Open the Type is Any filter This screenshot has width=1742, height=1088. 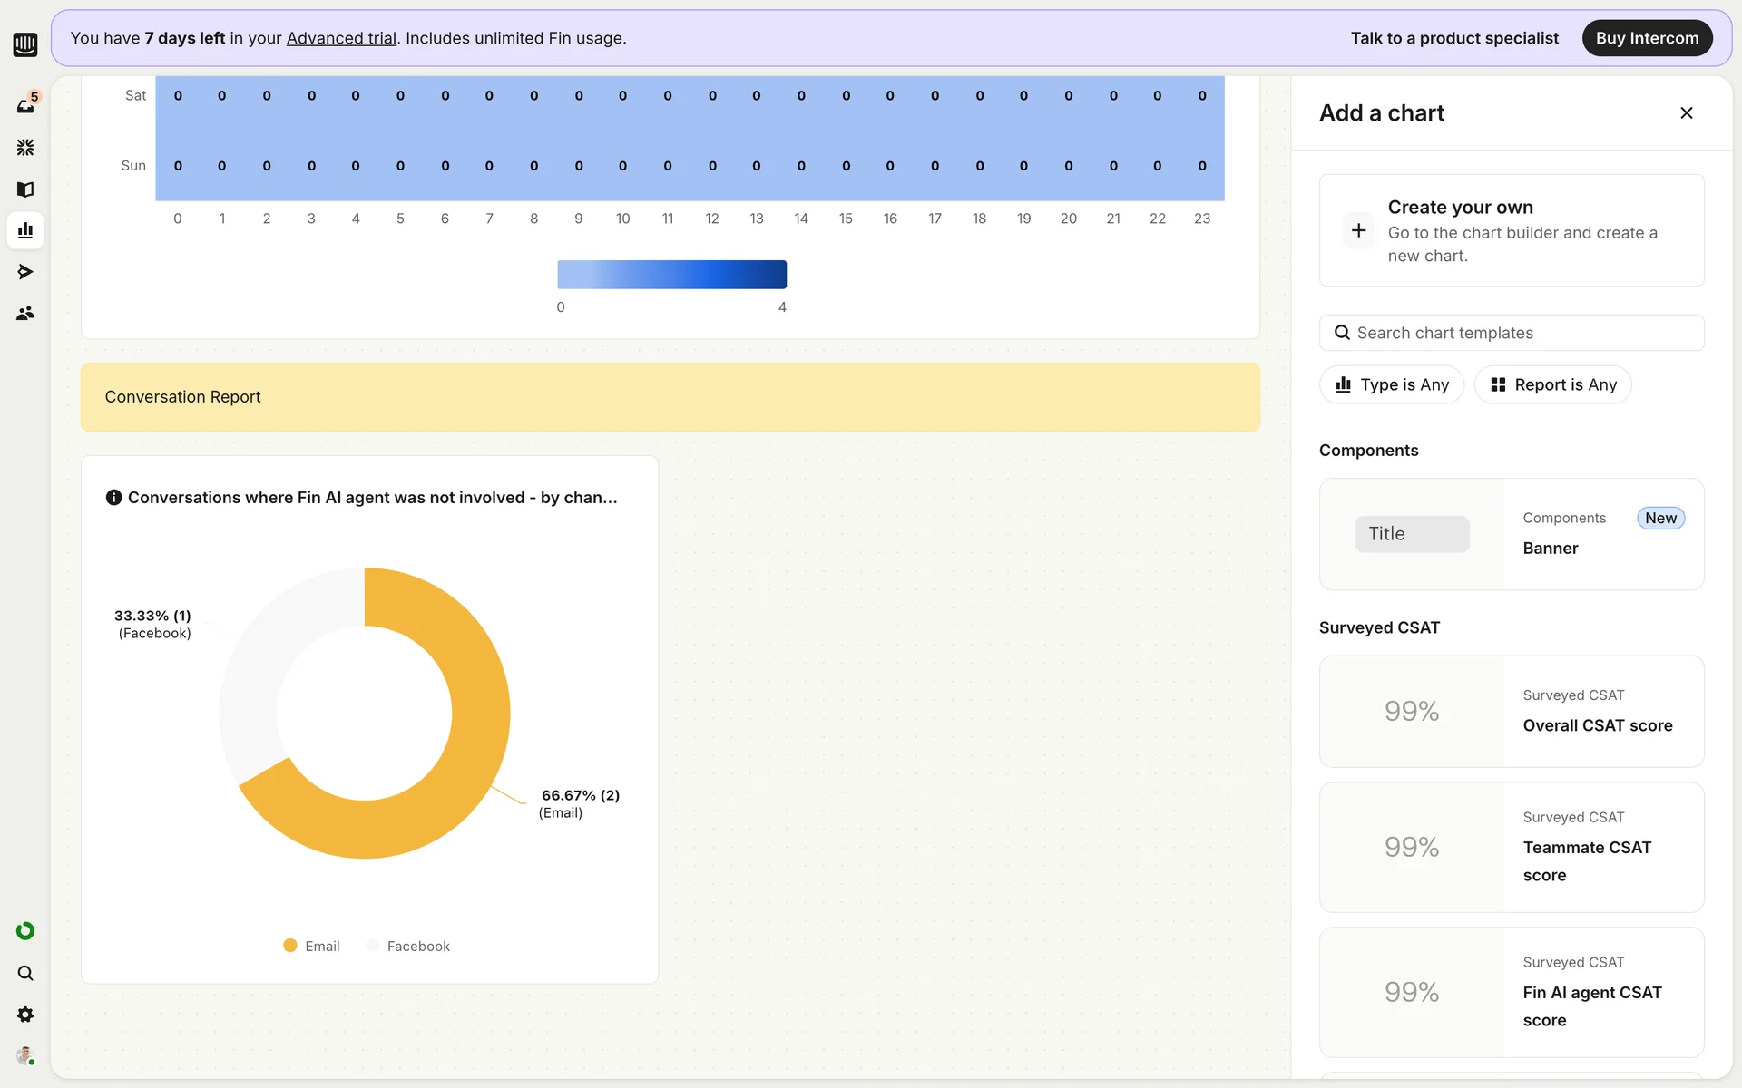click(1392, 384)
